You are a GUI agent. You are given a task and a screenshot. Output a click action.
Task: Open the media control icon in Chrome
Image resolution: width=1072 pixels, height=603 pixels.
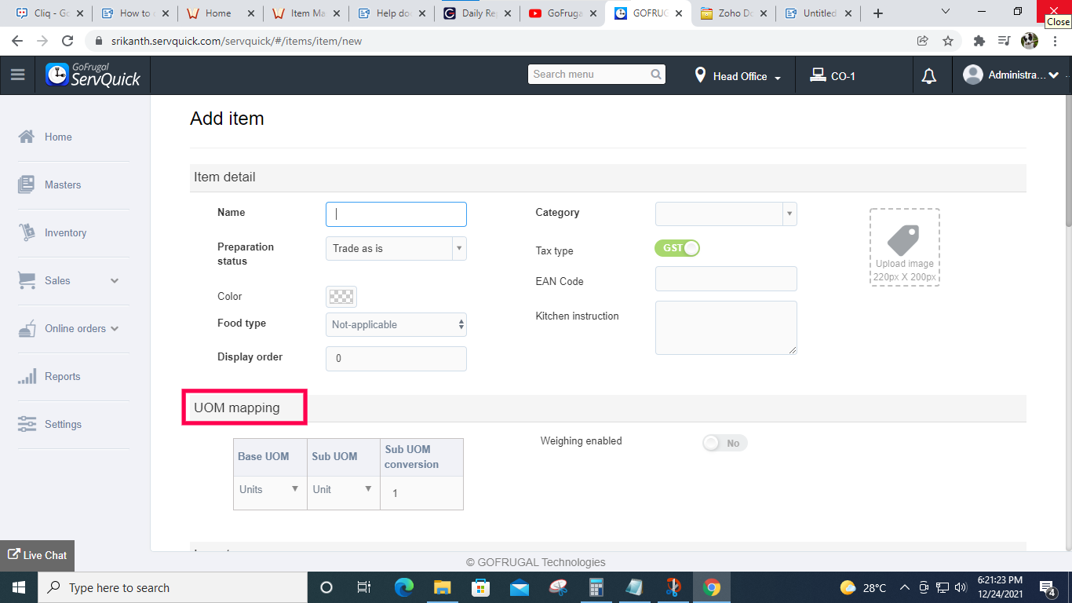[1004, 41]
